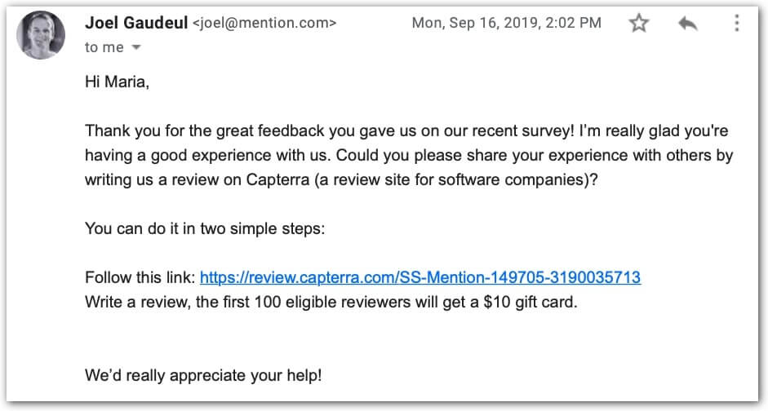The height and width of the screenshot is (411, 768).
Task: Open the three-dot more options menu
Action: click(737, 23)
